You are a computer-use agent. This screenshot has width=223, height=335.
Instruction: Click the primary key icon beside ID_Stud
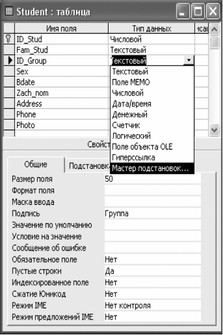tap(8, 39)
